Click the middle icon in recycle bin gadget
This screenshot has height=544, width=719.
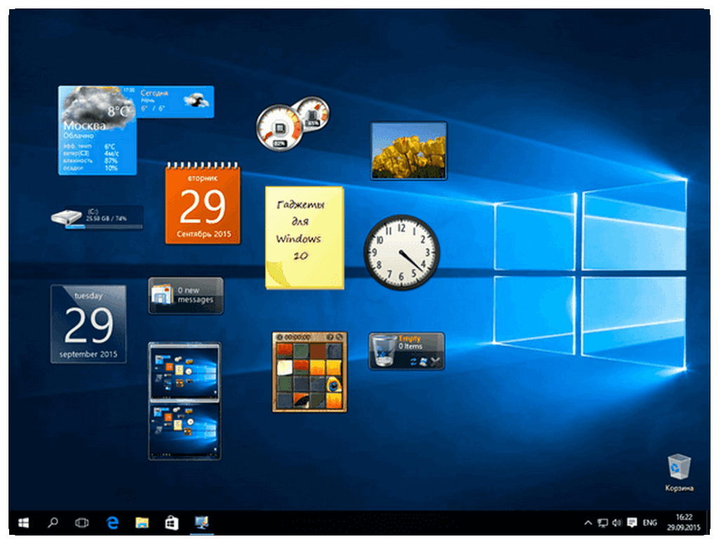click(x=423, y=362)
